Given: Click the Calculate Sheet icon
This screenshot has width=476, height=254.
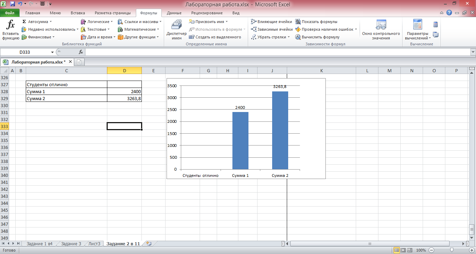Looking at the screenshot, I should 436,35.
